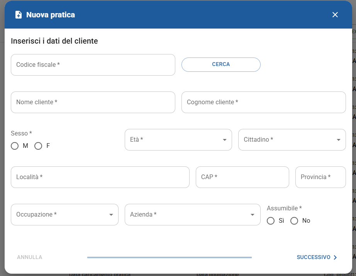
Task: Select the F radio button for Sesso
Action: tap(38, 146)
